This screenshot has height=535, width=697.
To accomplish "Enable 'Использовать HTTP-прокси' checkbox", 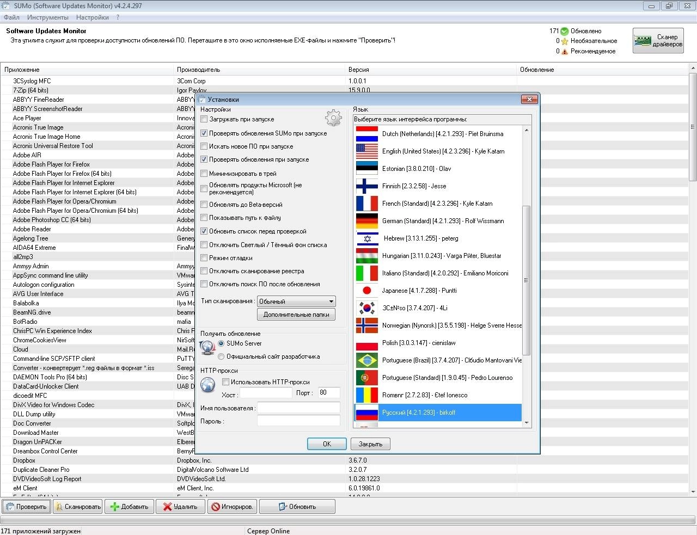I will 225,382.
